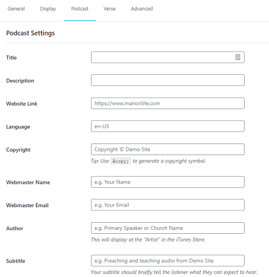This screenshot has height=277, width=269.
Task: Click the Webmaster Name field
Action: (x=168, y=182)
